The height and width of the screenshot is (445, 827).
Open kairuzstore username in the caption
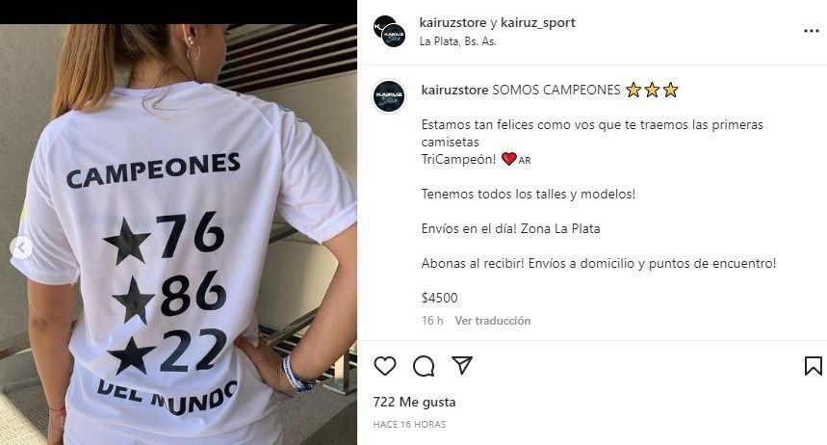click(x=454, y=91)
